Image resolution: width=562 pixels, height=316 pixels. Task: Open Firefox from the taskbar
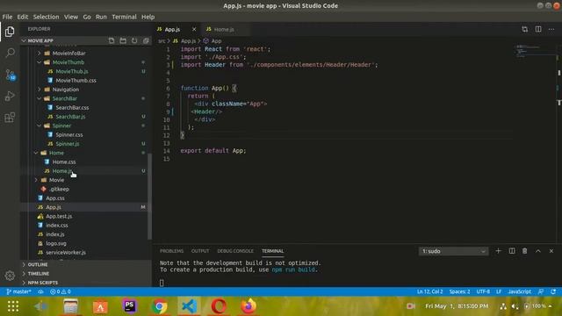[x=249, y=306]
